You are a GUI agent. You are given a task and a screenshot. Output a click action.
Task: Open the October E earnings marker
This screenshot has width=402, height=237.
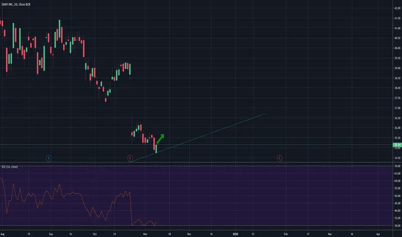tap(130, 158)
